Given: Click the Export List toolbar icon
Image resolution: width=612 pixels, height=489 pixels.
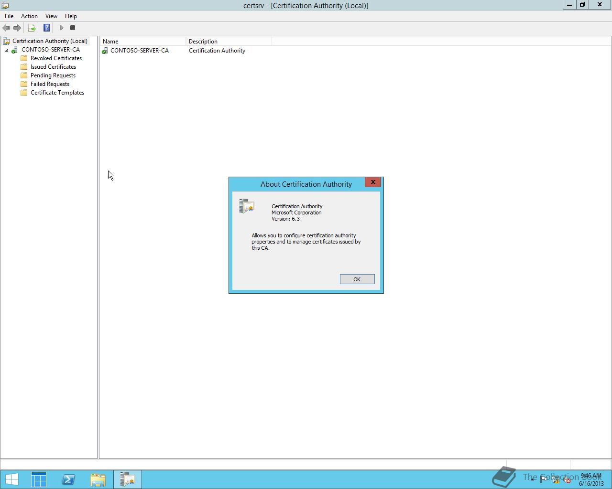Looking at the screenshot, I should pos(32,28).
